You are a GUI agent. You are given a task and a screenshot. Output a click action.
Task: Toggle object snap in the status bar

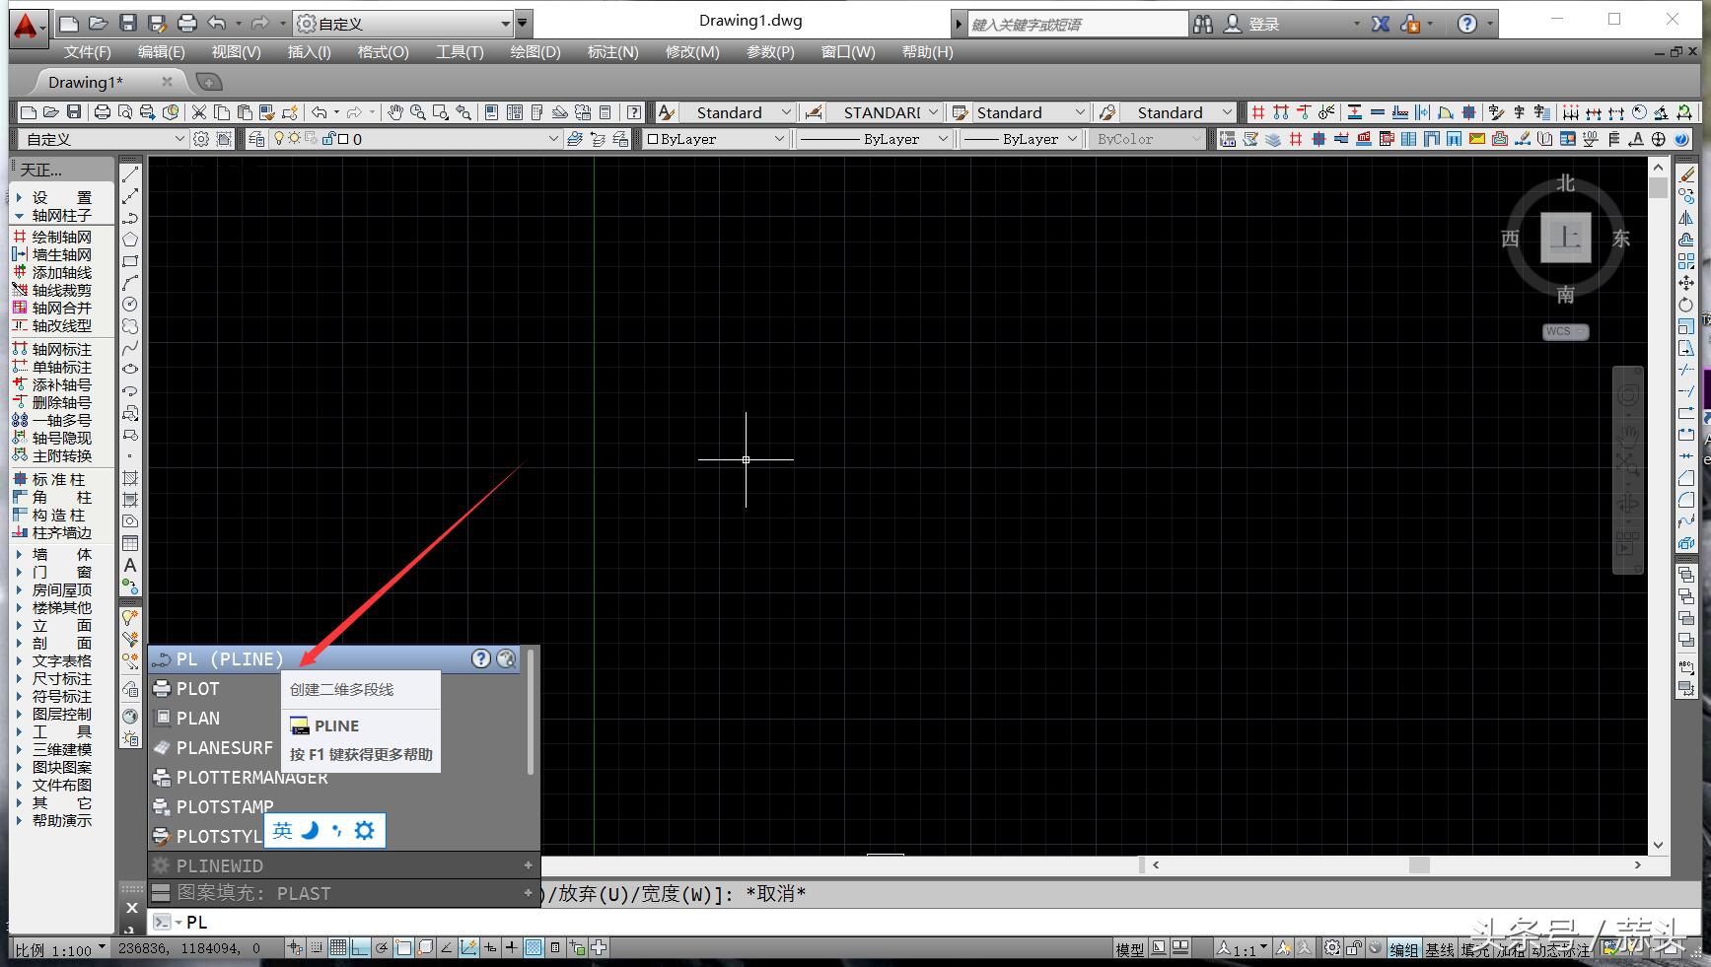point(403,948)
